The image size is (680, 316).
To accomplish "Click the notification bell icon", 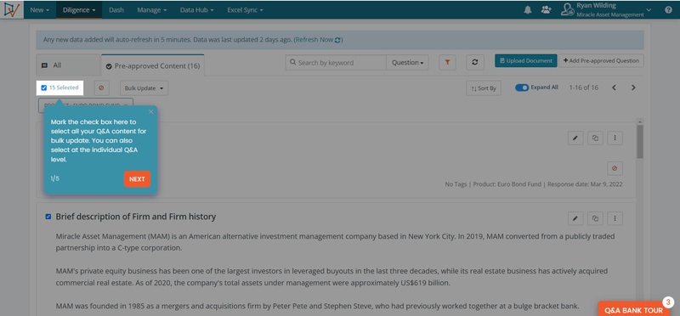I will [528, 10].
